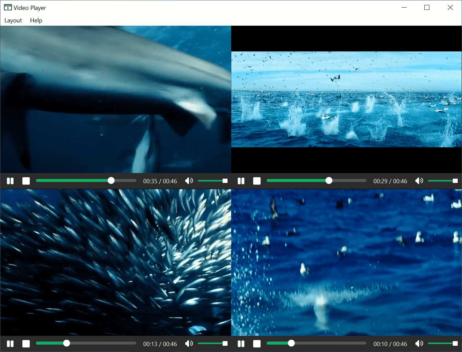
Task: Click the Video Player app icon in title bar
Action: point(8,7)
